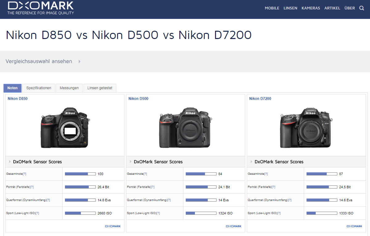This screenshot has width=370, height=236.
Task: Open the Nikon D7200 link
Action: point(260,99)
